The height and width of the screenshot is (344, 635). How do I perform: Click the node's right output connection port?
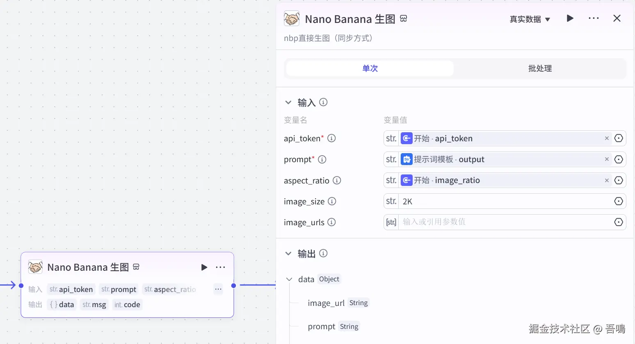[233, 285]
